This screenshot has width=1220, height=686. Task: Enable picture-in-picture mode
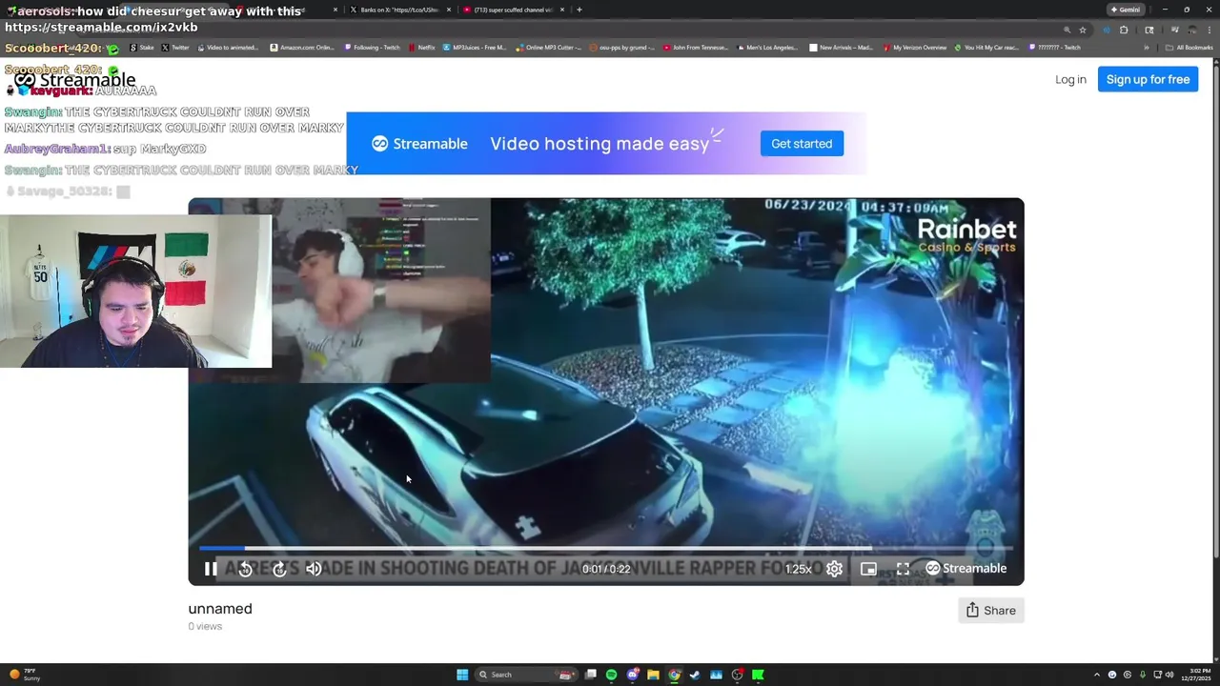click(868, 569)
